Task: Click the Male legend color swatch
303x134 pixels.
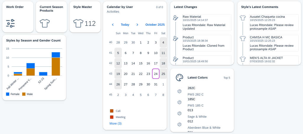Action: click(24, 94)
